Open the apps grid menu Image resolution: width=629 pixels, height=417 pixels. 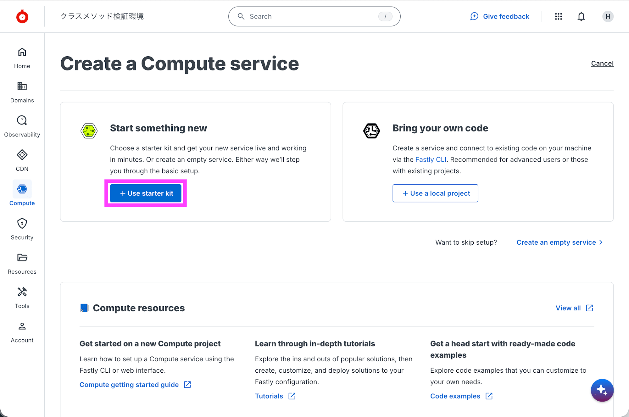(x=558, y=16)
